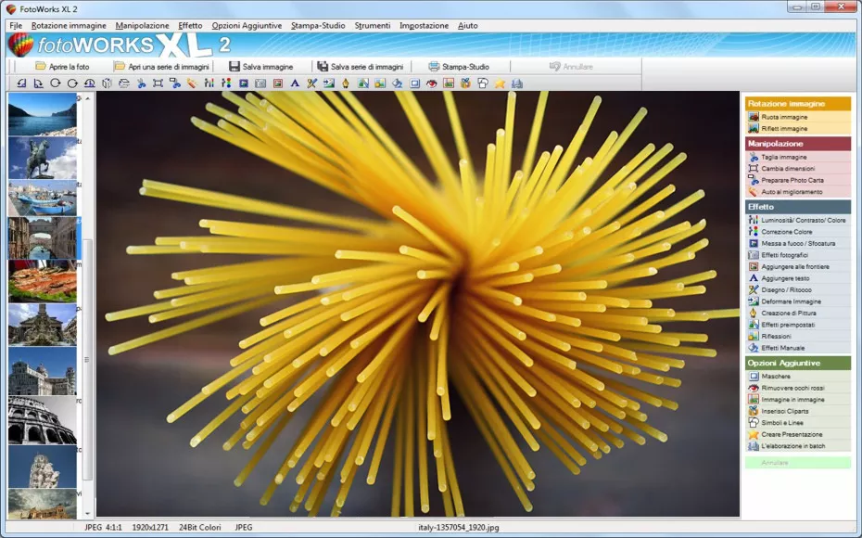Choose Rifletti immagine in the side panel
This screenshot has width=862, height=538.
point(798,128)
